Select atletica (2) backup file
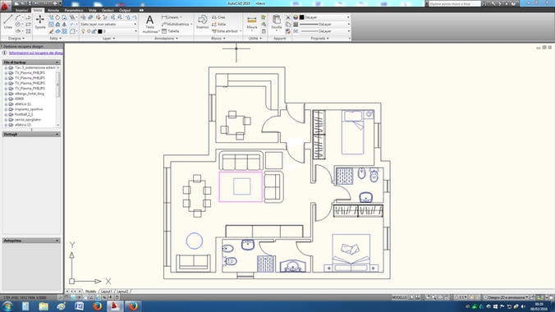The width and height of the screenshot is (555, 312). click(x=23, y=125)
